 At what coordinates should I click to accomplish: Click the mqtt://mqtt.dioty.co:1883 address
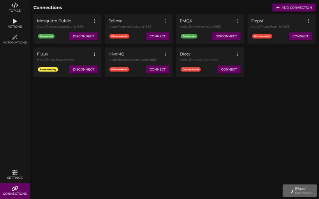pyautogui.click(x=199, y=60)
